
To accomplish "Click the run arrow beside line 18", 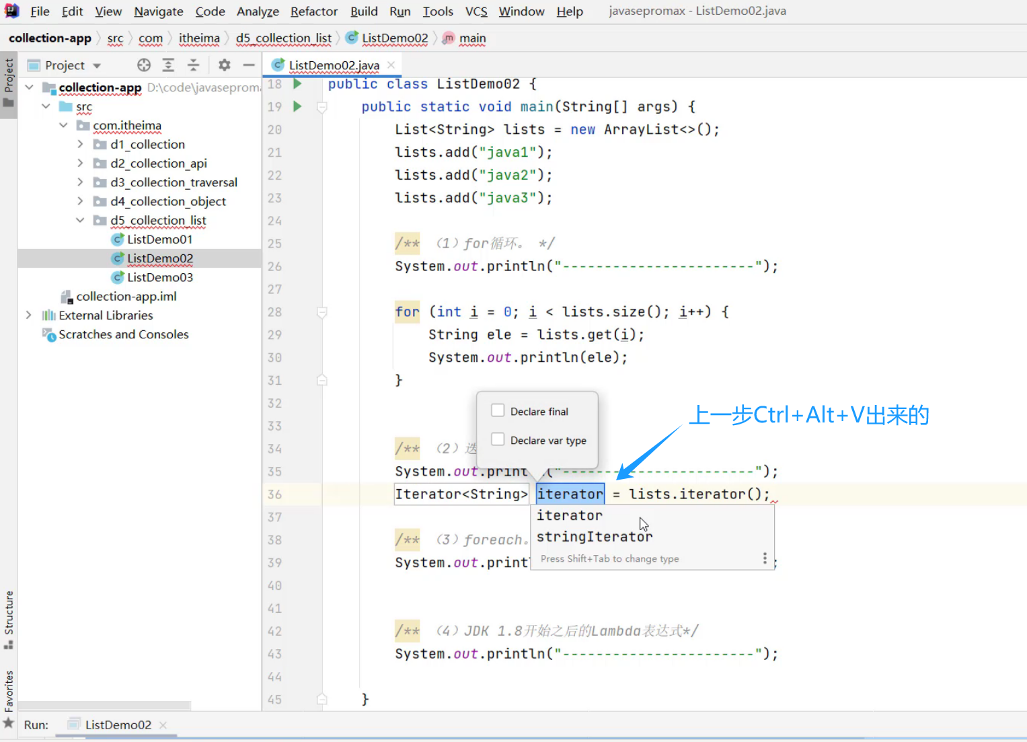I will click(297, 84).
